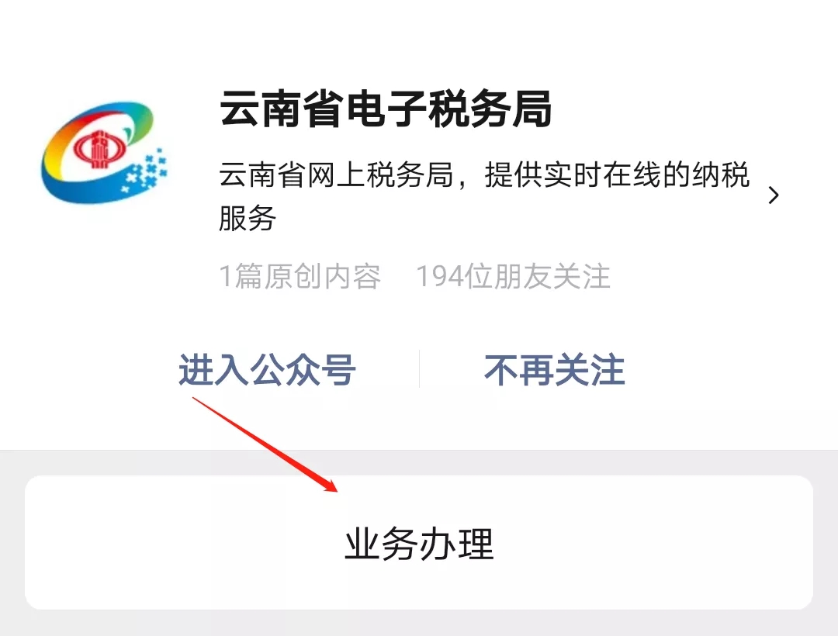View 194位朋友关注 friends list
The image size is (838, 636).
(x=513, y=276)
